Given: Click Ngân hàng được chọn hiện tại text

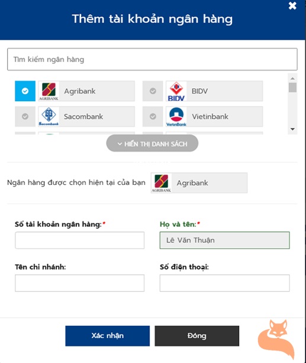Looking at the screenshot, I should click(x=76, y=182).
